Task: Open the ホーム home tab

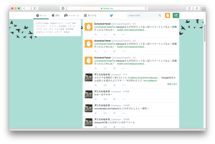Action: click(41, 16)
